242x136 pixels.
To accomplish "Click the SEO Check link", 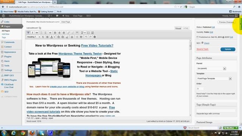I will [206, 43].
